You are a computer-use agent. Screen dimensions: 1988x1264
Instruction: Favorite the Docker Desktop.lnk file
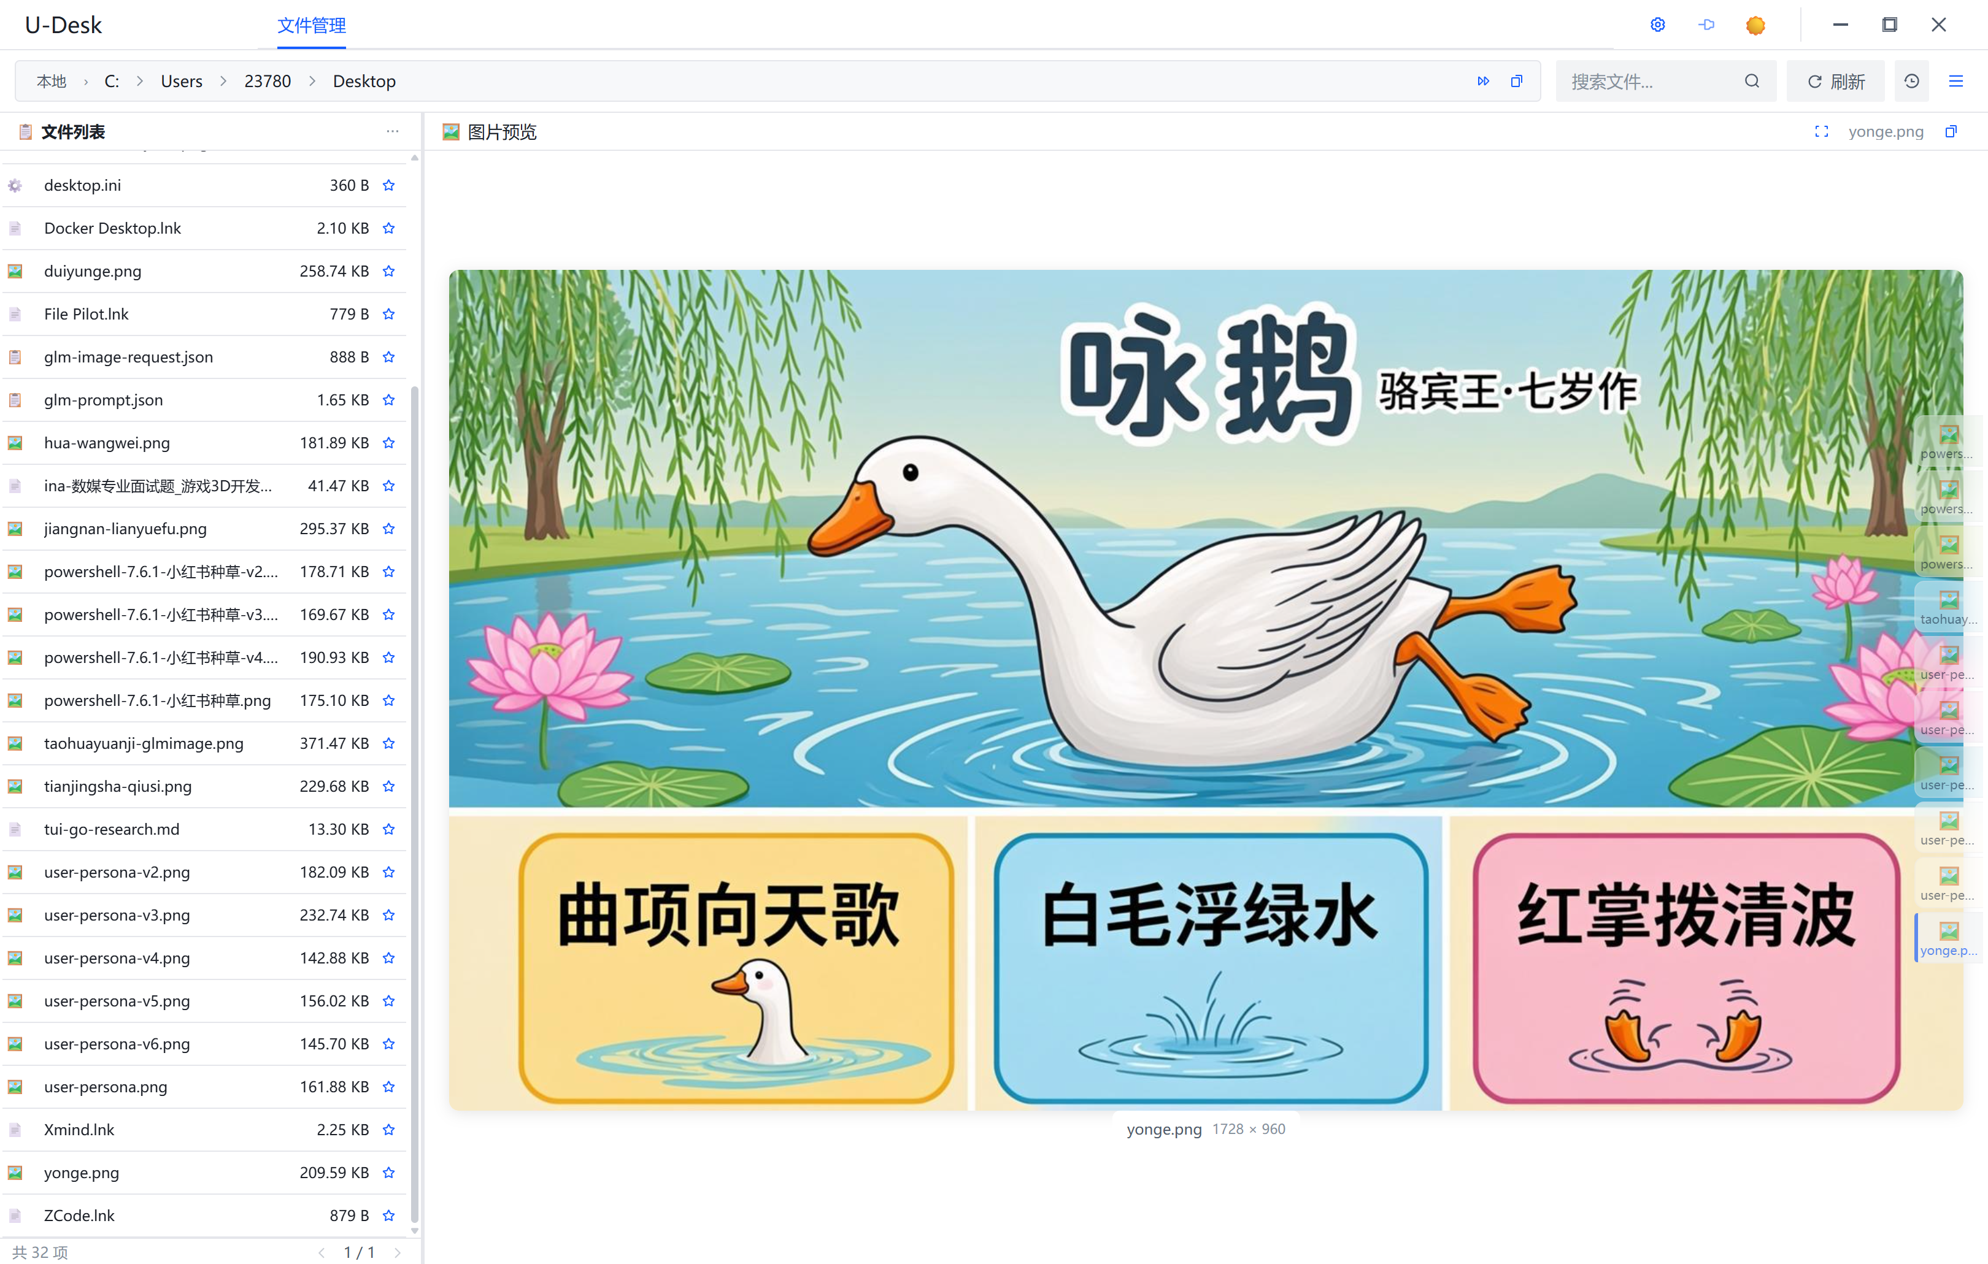click(x=389, y=228)
